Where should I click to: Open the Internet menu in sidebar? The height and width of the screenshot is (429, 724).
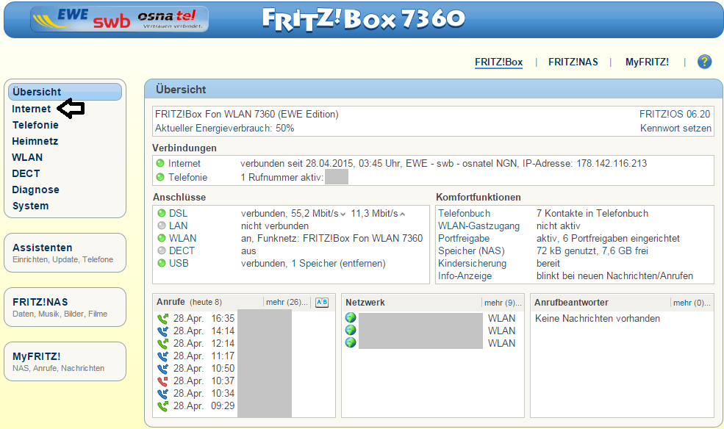[x=32, y=109]
